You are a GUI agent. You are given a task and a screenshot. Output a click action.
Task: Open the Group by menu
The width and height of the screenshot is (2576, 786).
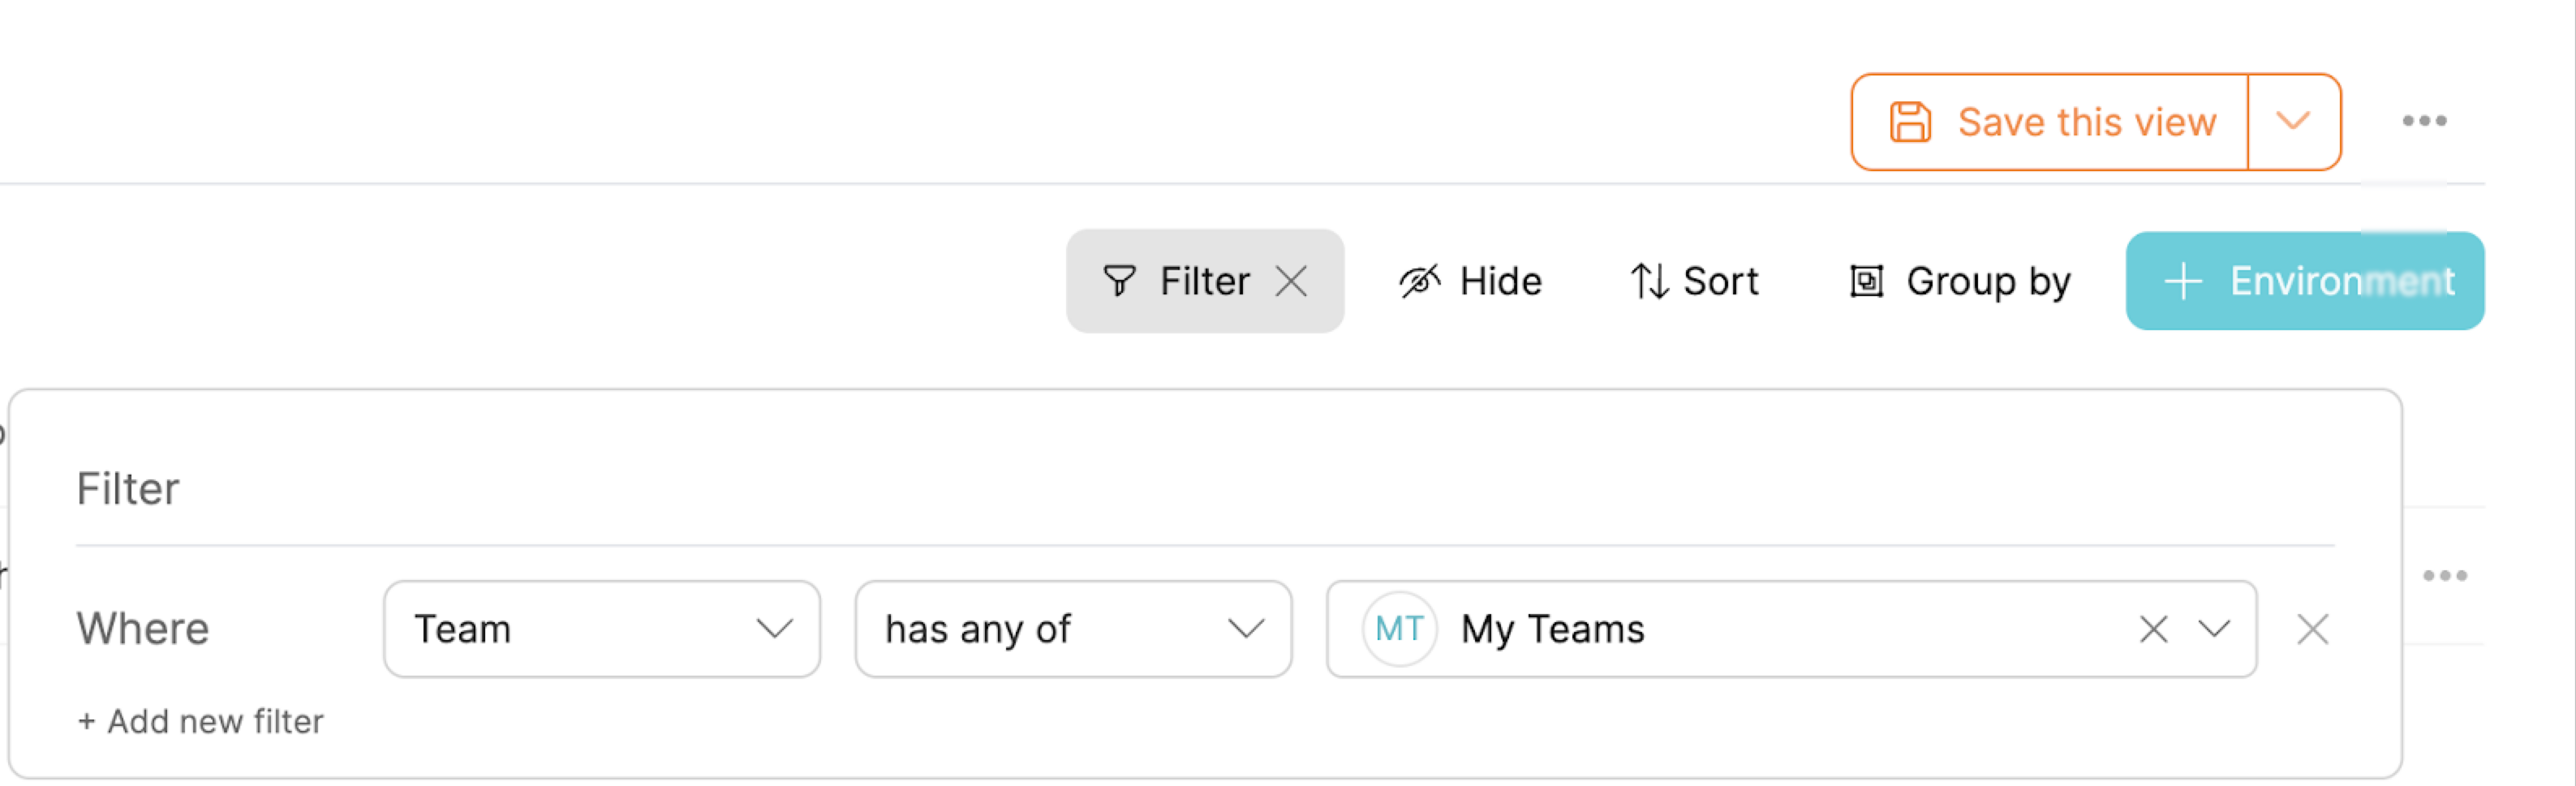pos(1988,281)
